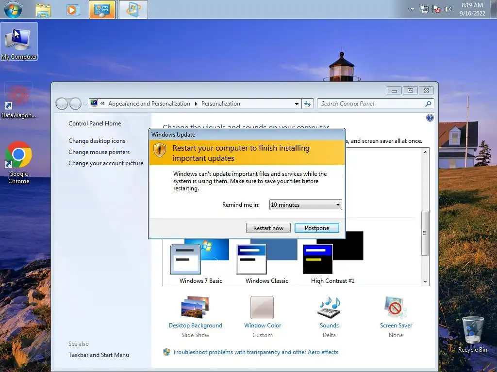Image resolution: width=497 pixels, height=372 pixels.
Task: Minimize the Personalization window
Action: (394, 91)
